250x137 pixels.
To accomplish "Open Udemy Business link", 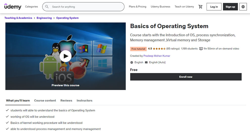I will pos(160,7).
